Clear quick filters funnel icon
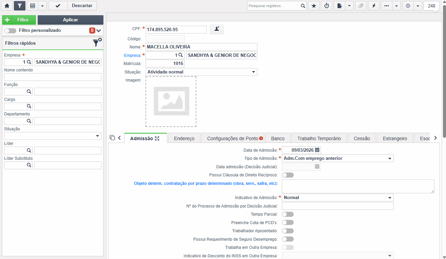The height and width of the screenshot is (259, 446). 97,42
